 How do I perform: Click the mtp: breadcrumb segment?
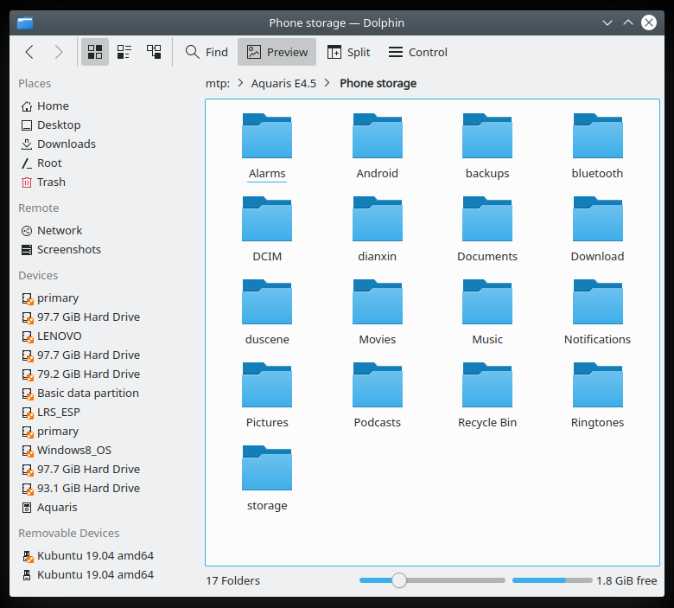217,83
